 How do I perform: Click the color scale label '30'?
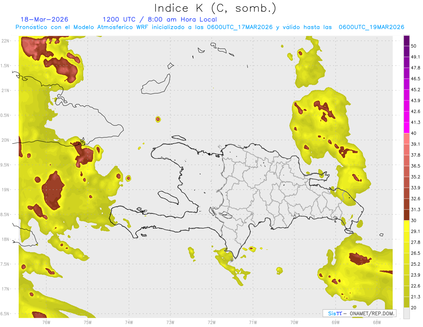414,220
